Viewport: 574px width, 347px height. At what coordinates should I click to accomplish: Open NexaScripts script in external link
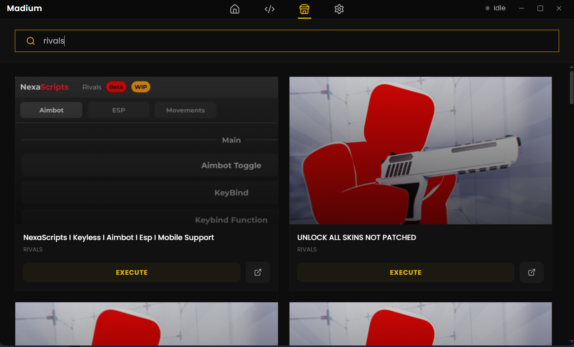258,272
